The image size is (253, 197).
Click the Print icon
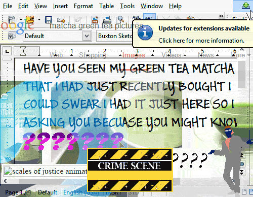pos(107,19)
